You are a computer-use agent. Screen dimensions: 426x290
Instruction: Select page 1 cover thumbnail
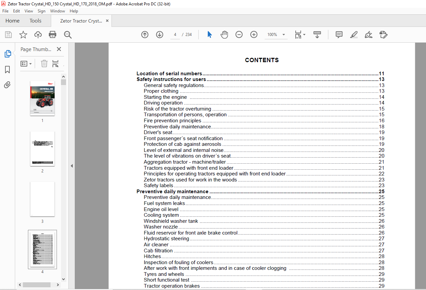pyautogui.click(x=42, y=98)
